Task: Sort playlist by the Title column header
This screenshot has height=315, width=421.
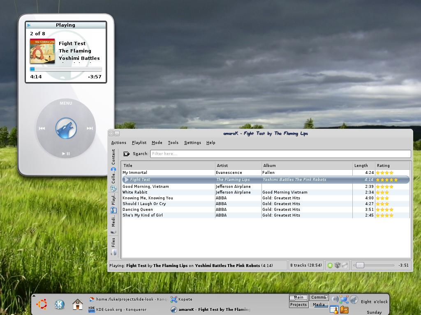Action: click(168, 166)
